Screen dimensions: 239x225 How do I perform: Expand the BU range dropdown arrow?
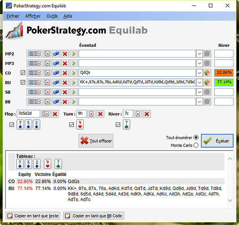click(199, 82)
